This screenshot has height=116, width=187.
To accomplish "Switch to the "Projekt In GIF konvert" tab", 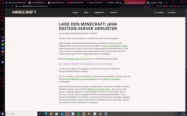I will coord(95,3).
